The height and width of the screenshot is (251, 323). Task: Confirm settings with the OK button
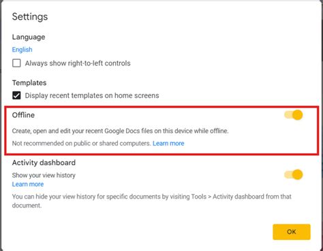tap(292, 232)
